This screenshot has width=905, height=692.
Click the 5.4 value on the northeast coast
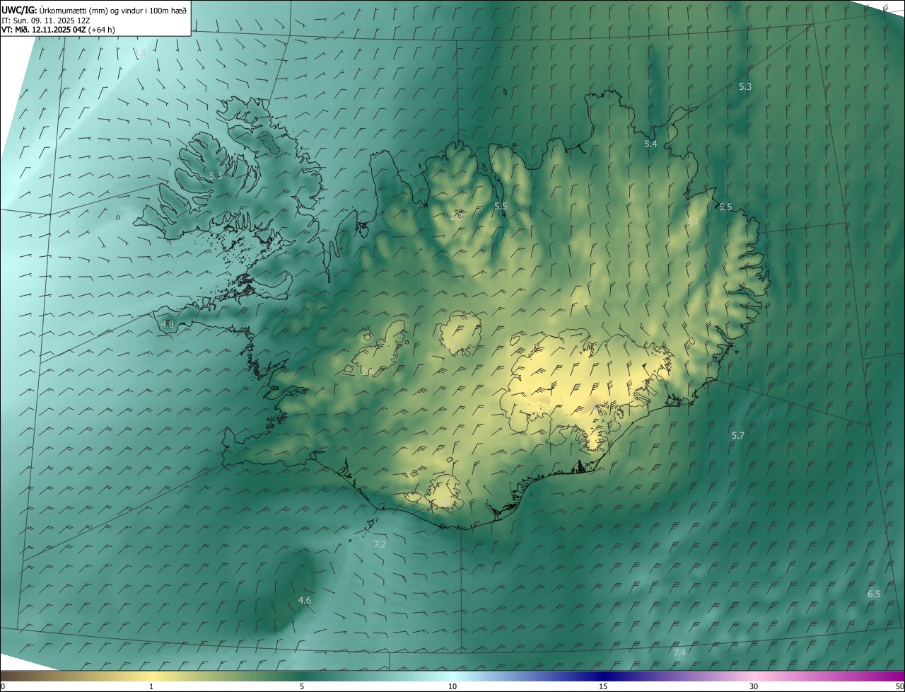650,144
